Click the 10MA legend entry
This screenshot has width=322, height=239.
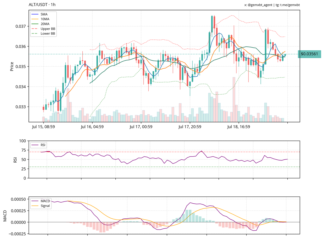coord(41,19)
